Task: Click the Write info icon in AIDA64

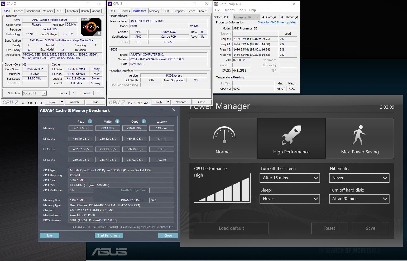Action: pos(117,121)
